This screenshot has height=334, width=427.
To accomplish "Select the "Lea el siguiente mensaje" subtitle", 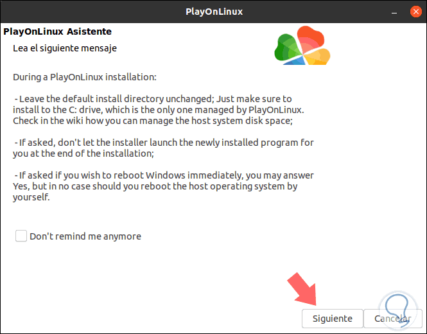I will pos(65,48).
